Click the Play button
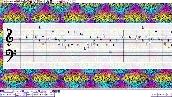The height and width of the screenshot is (97, 172). [3, 95]
